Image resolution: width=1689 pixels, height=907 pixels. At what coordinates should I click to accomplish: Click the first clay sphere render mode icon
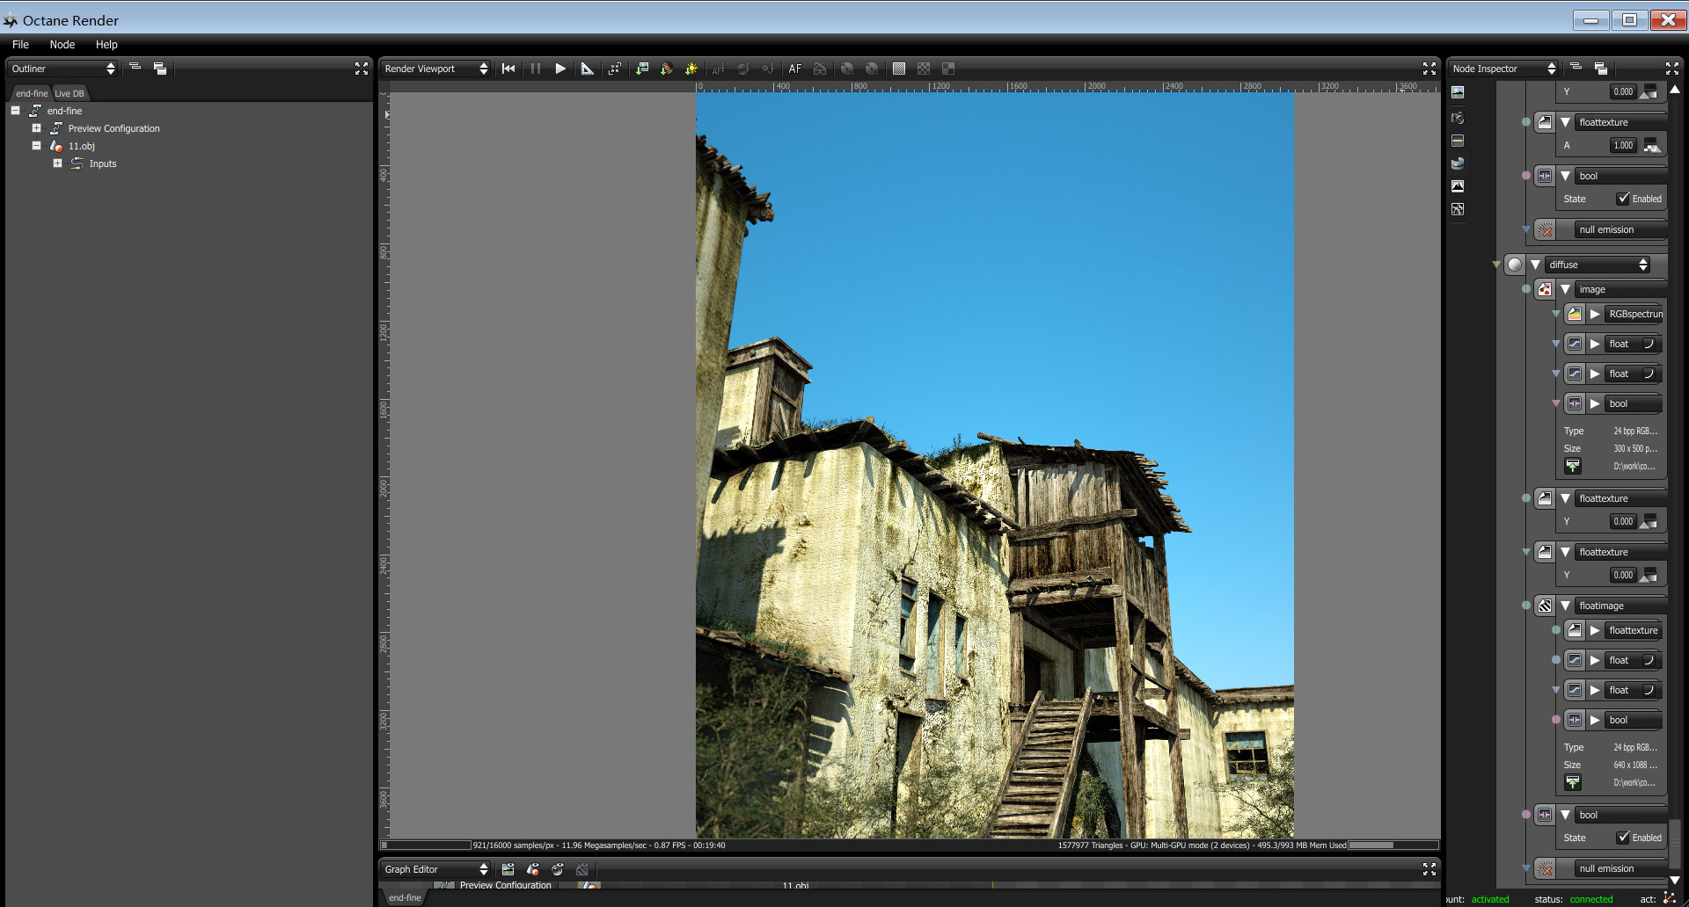[x=847, y=69]
